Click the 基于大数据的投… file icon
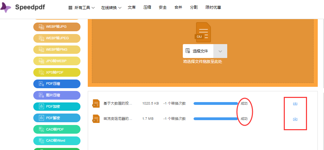Image resolution: width=324 pixels, height=150 pixels. (96, 103)
